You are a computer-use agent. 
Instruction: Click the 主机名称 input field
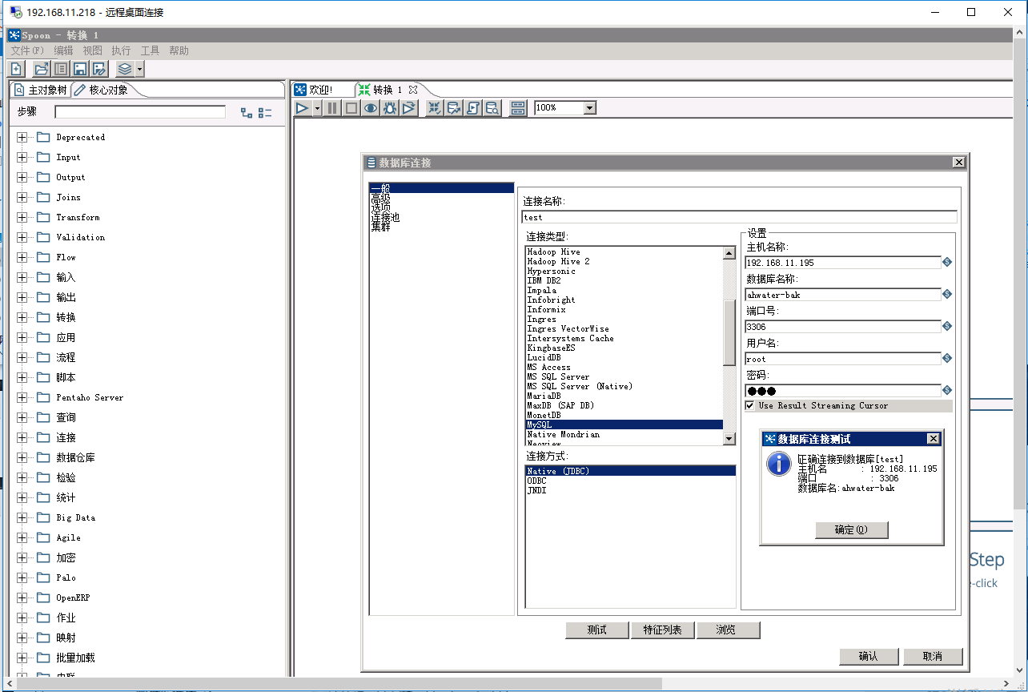coord(842,263)
